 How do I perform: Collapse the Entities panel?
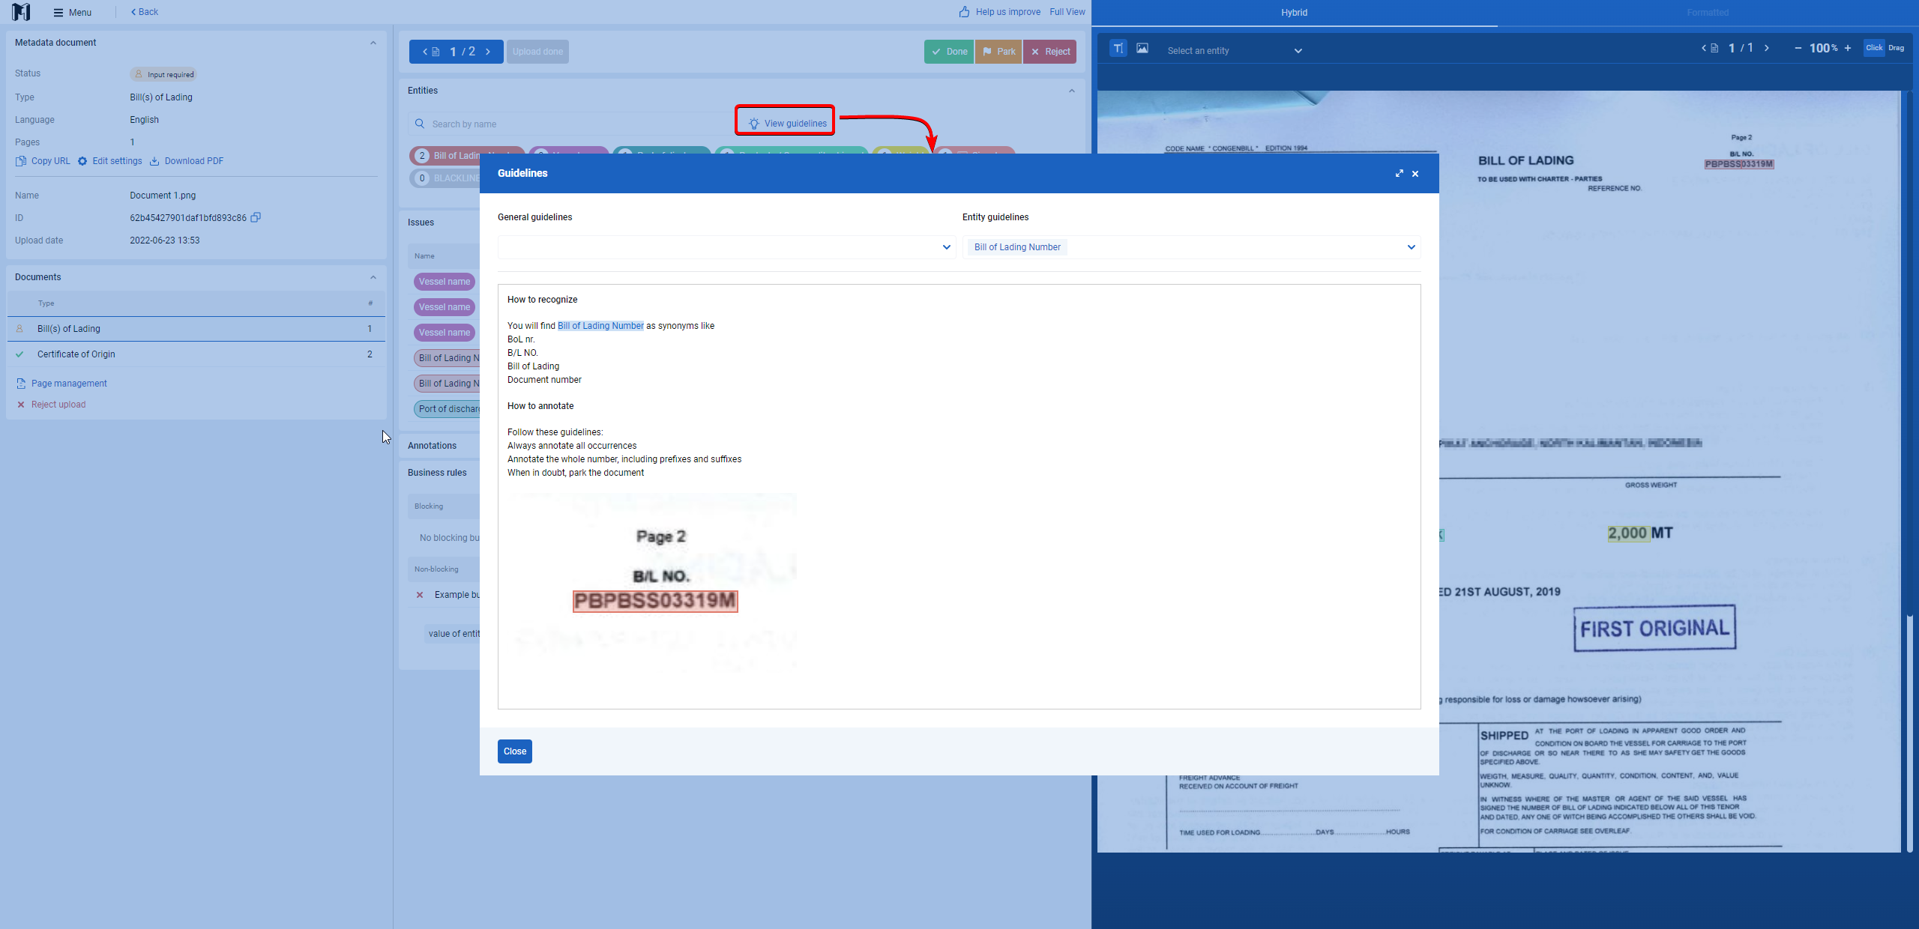click(1072, 91)
